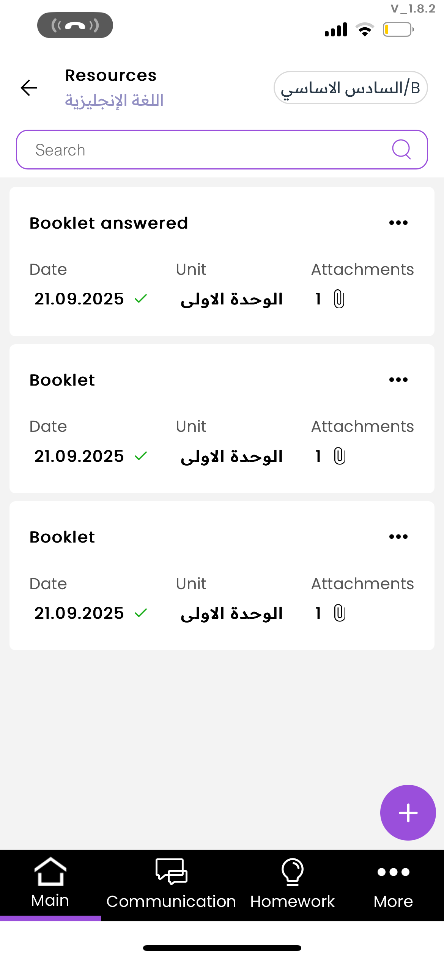Tap the back arrow icon
Screen dimensions: 444x960
coord(29,88)
